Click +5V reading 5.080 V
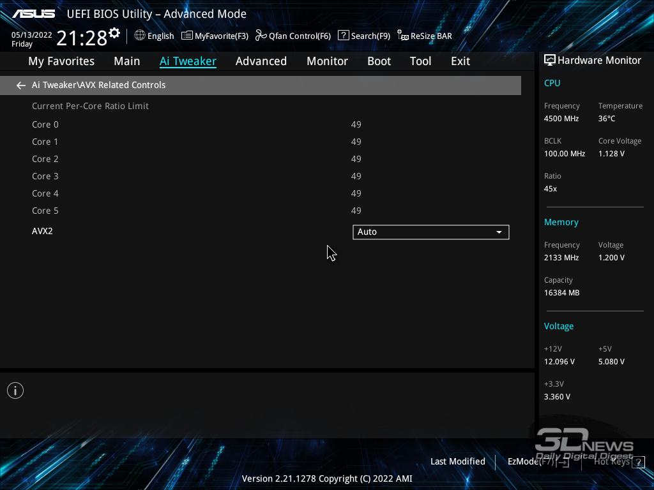The height and width of the screenshot is (490, 654). point(611,362)
